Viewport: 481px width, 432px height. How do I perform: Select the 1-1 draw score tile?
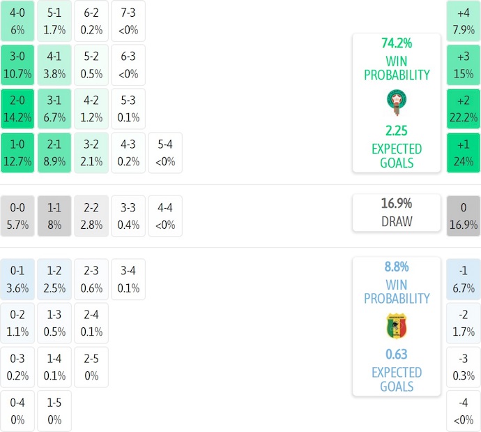[54, 216]
